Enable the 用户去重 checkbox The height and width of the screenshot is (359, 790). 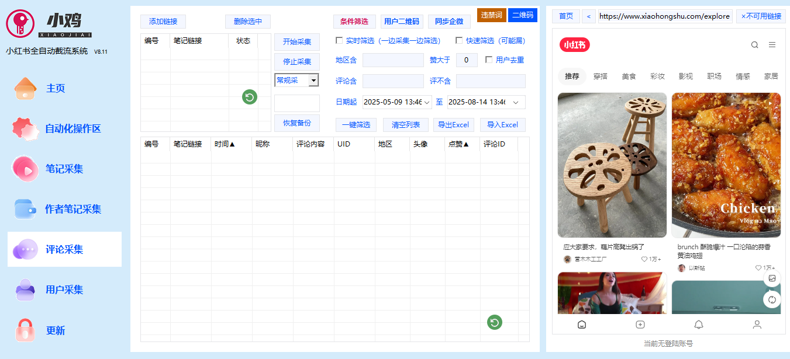click(489, 60)
